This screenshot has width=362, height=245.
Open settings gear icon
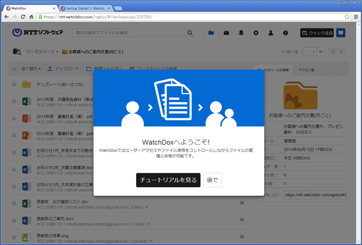[256, 33]
